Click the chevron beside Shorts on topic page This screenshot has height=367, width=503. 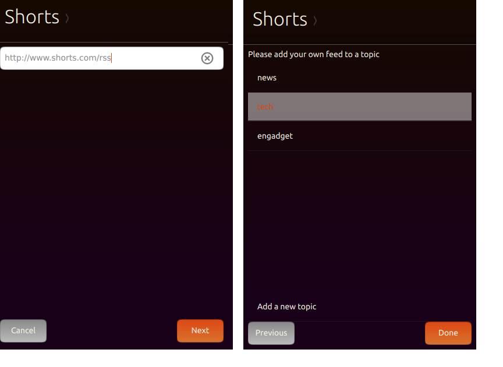point(315,21)
